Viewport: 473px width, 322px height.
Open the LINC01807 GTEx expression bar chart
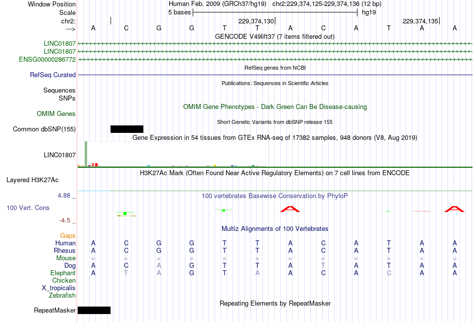tap(172, 154)
